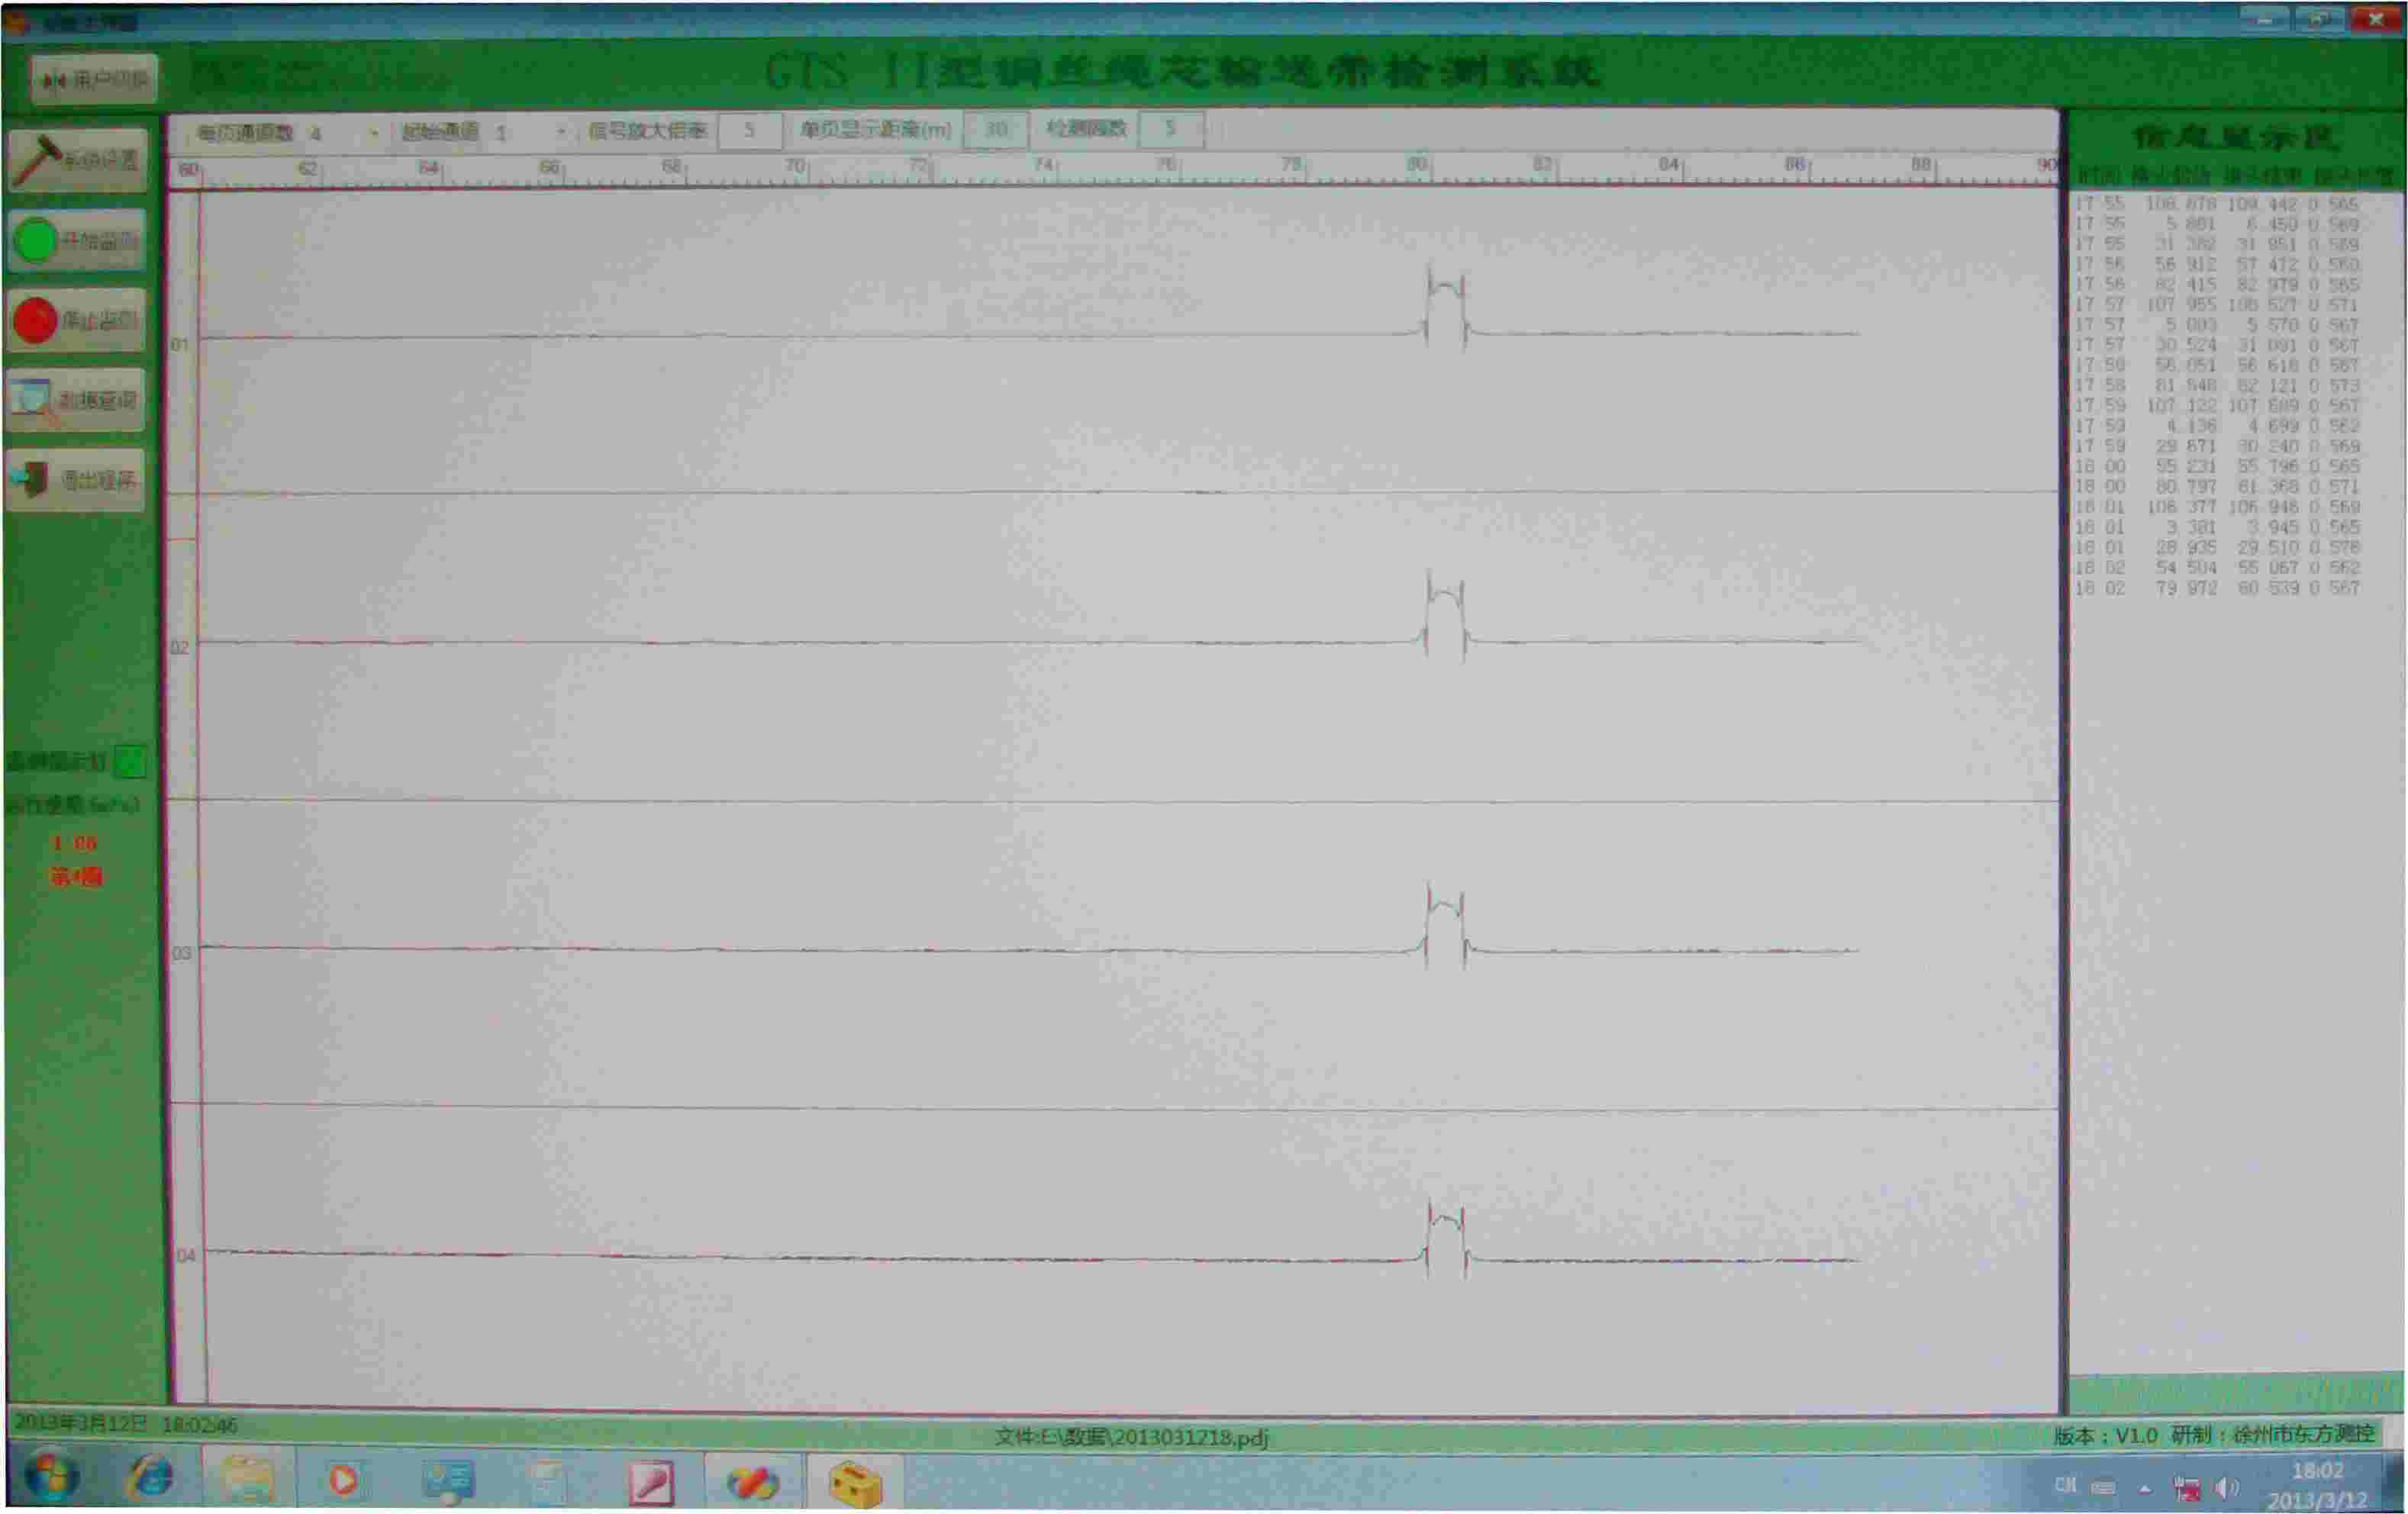Image resolution: width=2408 pixels, height=1514 pixels.
Task: Show hidden tray icons arrow
Action: pos(2144,1488)
